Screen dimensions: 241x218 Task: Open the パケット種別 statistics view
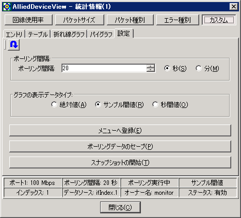pos(130,20)
